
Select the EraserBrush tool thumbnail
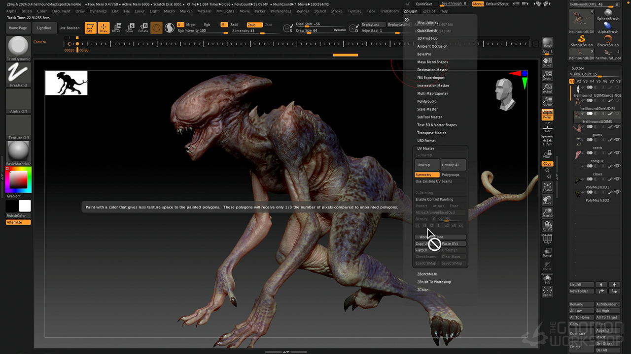click(x=608, y=40)
